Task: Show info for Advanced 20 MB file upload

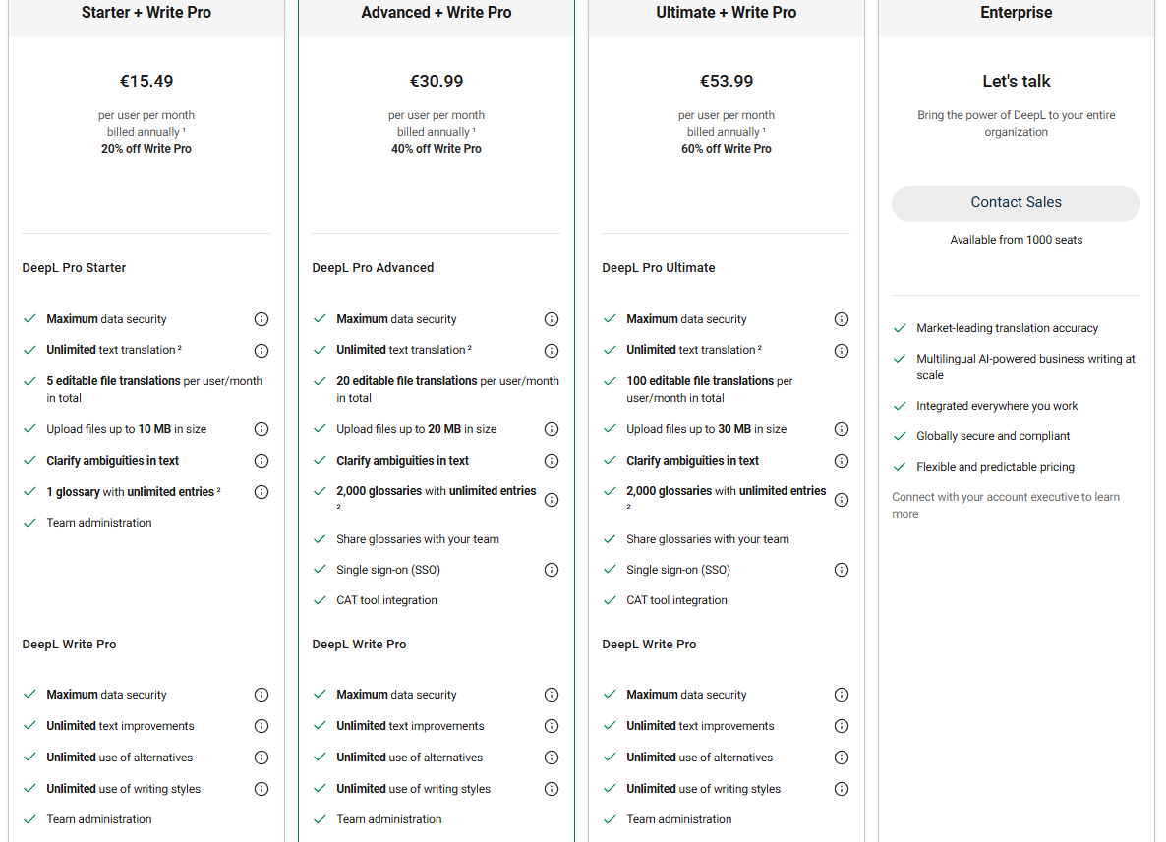Action: [x=551, y=429]
